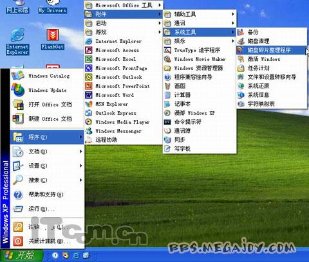
Task: Click the My Drivers desktop label
Action: point(53,10)
